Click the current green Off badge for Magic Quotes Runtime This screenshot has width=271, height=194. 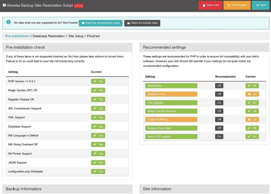pos(252,111)
